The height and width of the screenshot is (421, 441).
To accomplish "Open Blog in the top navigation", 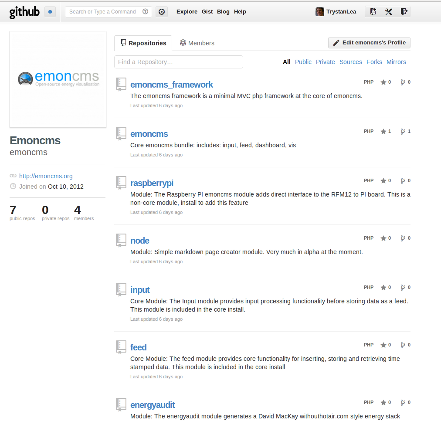I will (x=223, y=12).
